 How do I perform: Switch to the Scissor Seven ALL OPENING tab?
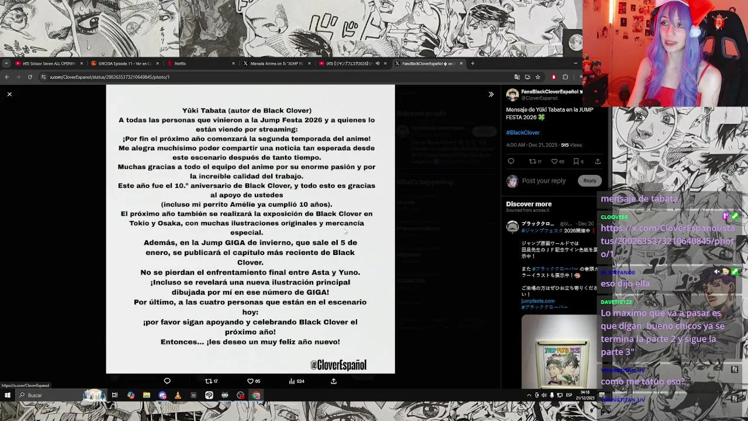49,63
